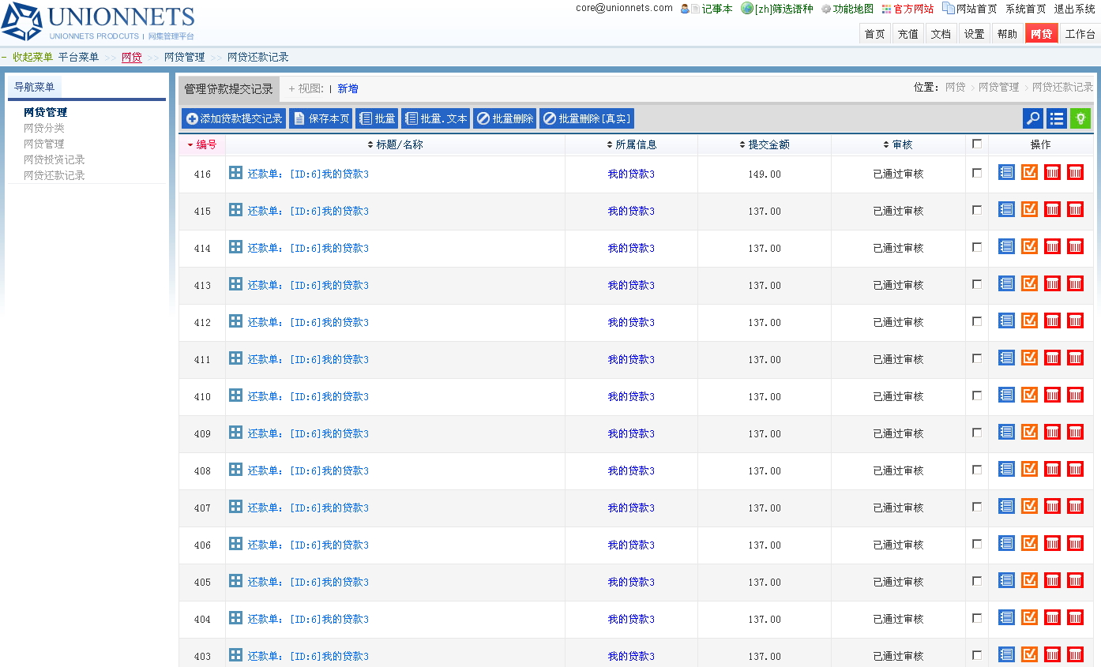
Task: Tick the checkbox for record 410
Action: coord(977,395)
